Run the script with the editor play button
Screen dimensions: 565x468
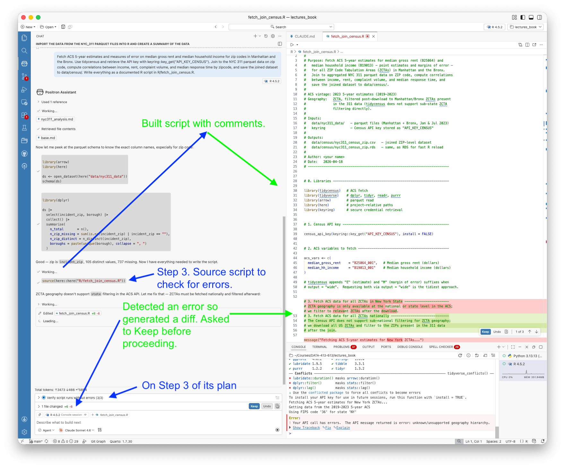(x=291, y=45)
